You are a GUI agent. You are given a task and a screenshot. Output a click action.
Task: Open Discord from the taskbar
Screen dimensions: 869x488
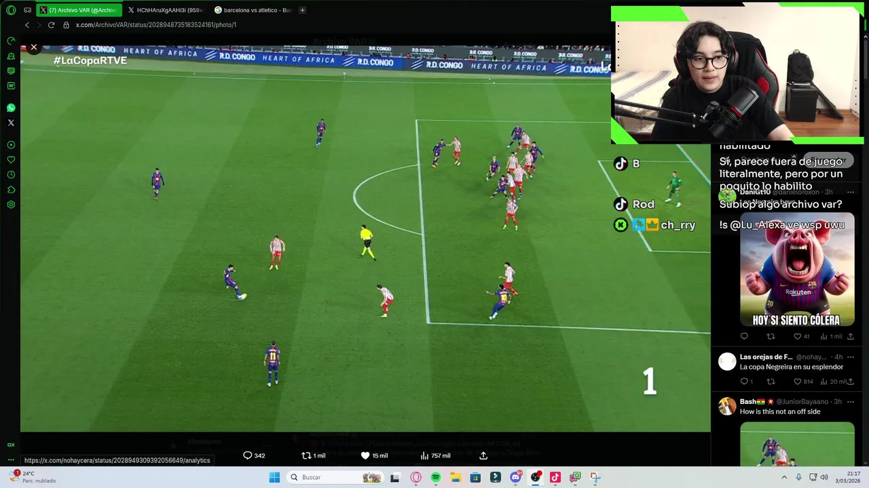[515, 477]
